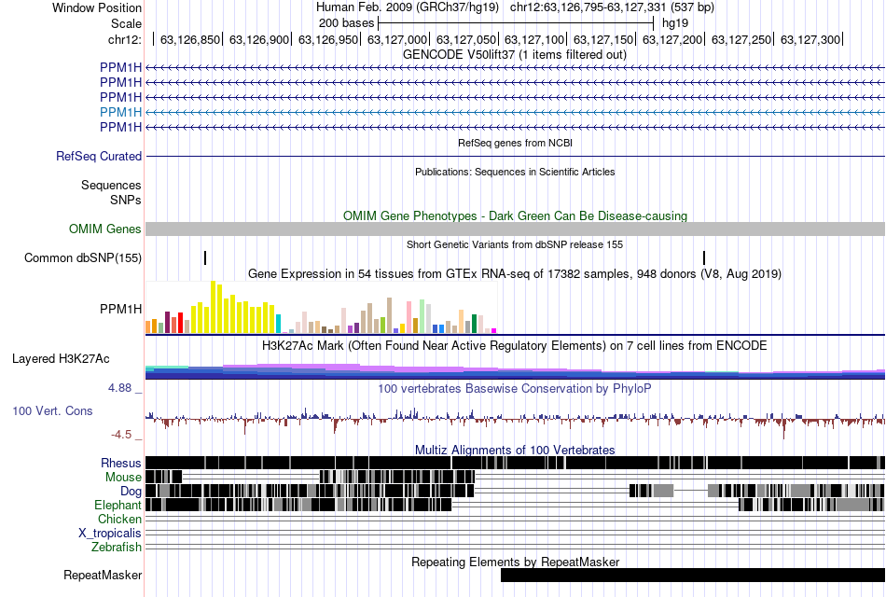This screenshot has width=886, height=597.
Task: Click the -4.5 lower scale value
Action: (x=121, y=434)
